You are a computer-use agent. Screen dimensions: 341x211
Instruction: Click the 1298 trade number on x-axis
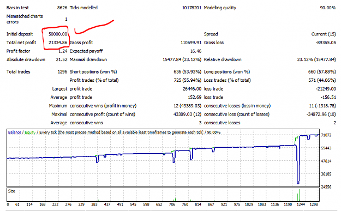point(314,204)
